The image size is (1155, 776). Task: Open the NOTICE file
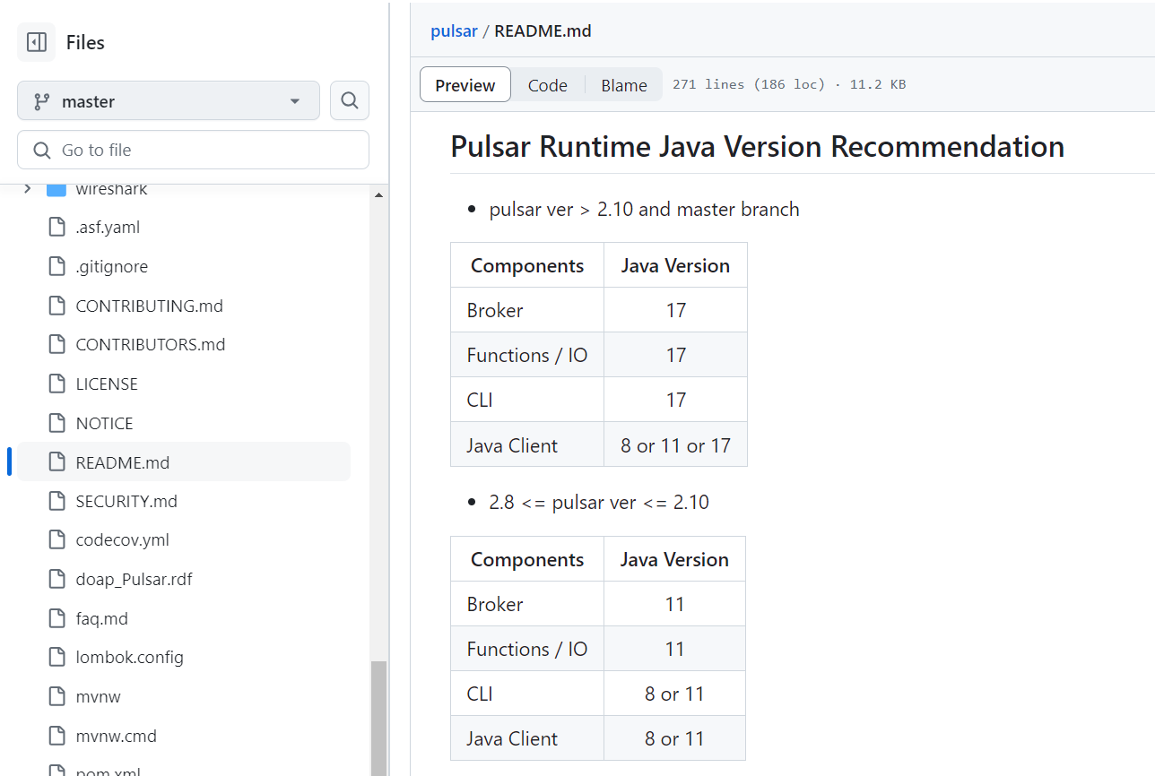point(104,423)
